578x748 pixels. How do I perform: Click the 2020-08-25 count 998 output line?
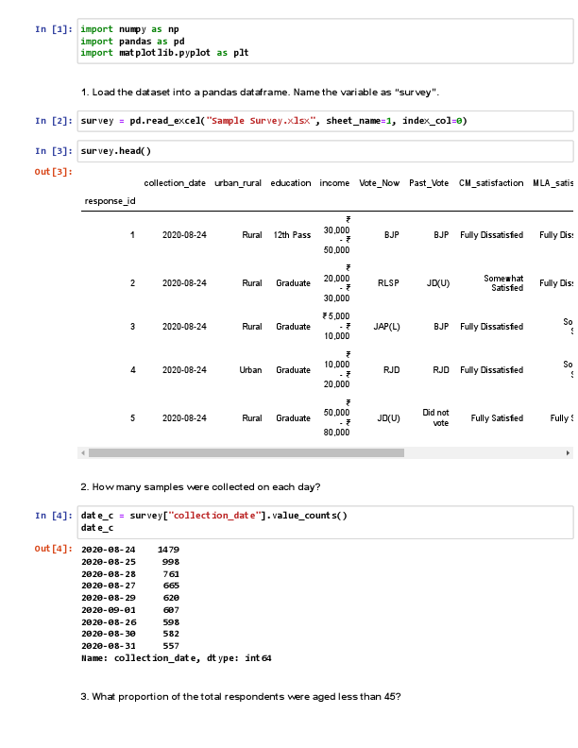click(x=130, y=563)
